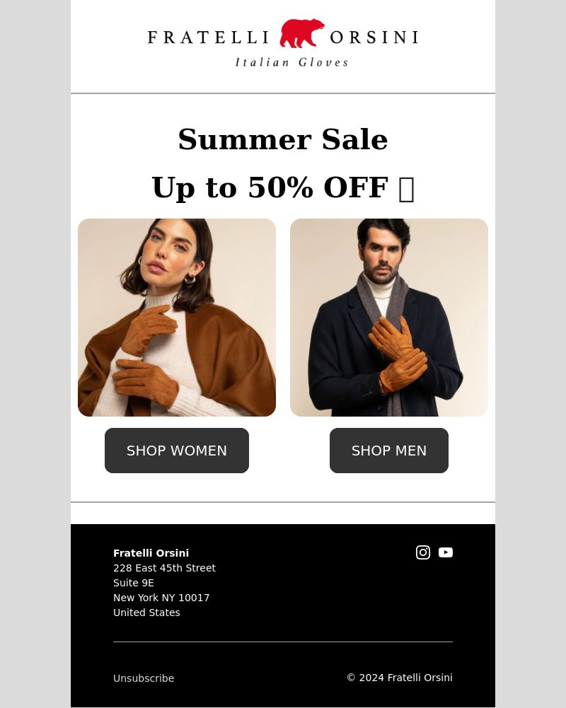Open the women's gloves photo
This screenshot has height=708, width=566.
click(177, 318)
